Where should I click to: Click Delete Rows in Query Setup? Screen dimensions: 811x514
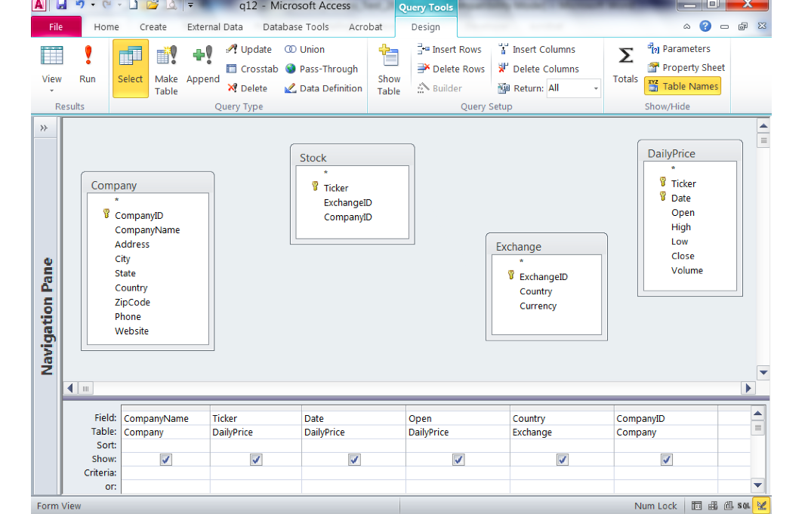point(451,69)
